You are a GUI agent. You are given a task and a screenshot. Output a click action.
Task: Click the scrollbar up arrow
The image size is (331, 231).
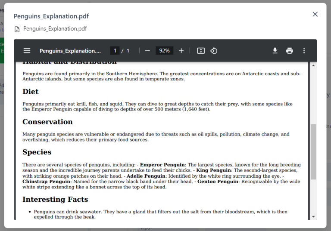[313, 65]
